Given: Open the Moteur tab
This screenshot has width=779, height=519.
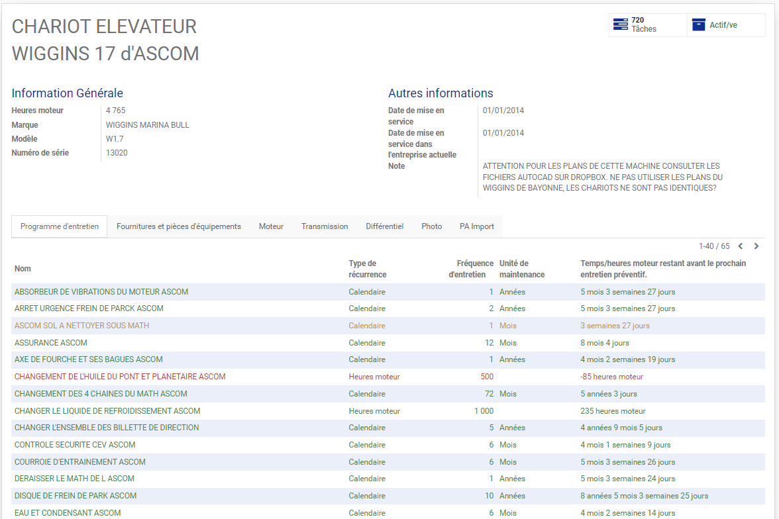Looking at the screenshot, I should [x=272, y=226].
